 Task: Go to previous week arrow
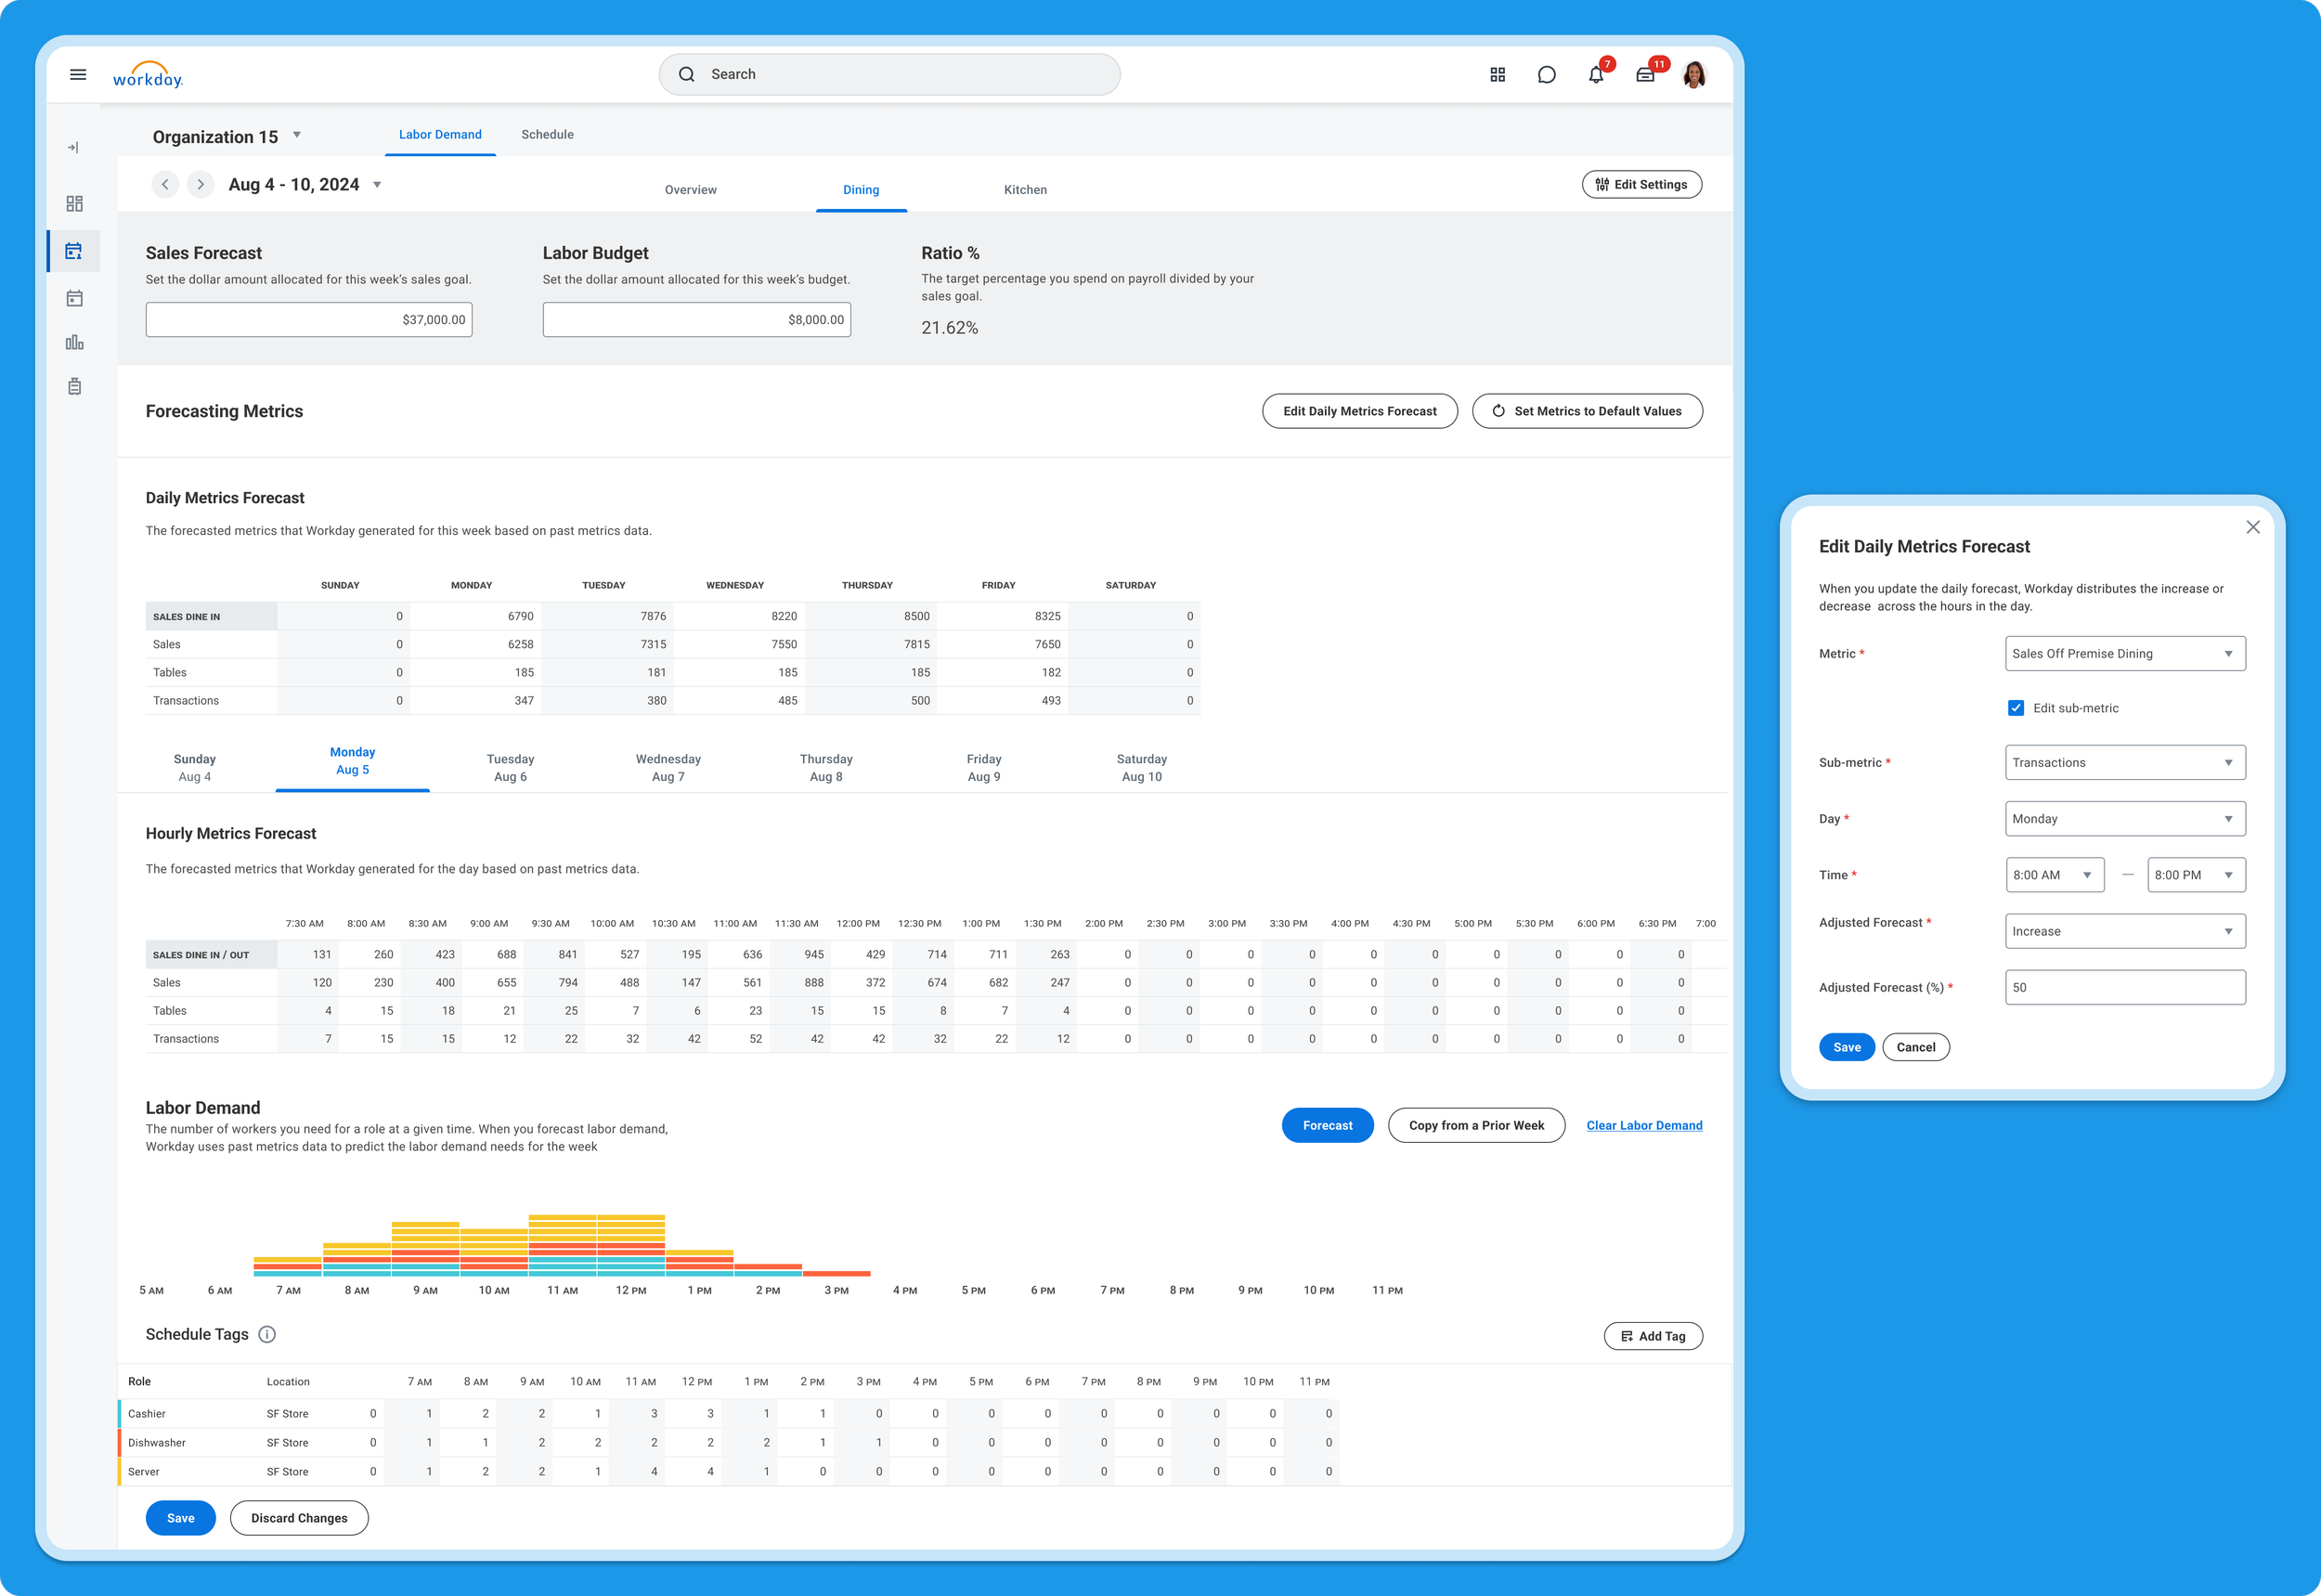click(x=165, y=184)
